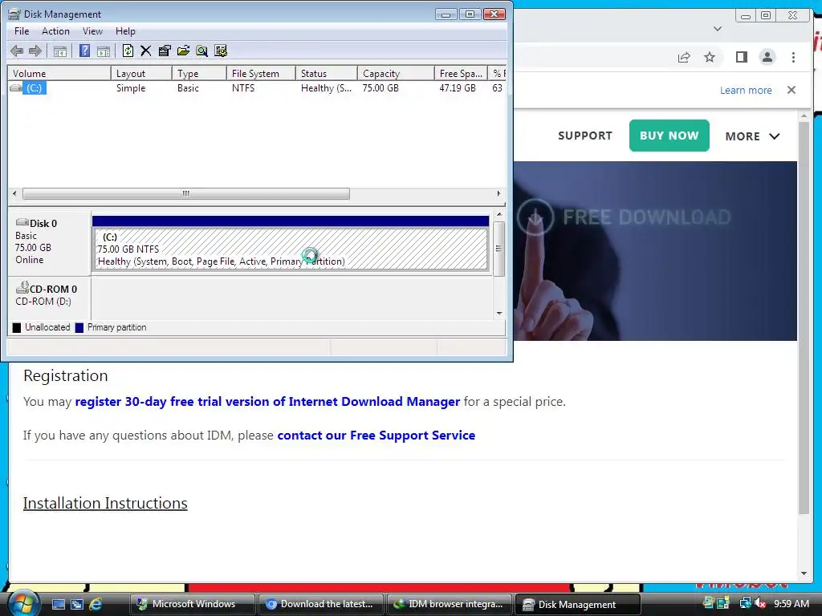The width and height of the screenshot is (822, 616).
Task: Switch to Download the latest taskbar button
Action: 321,604
